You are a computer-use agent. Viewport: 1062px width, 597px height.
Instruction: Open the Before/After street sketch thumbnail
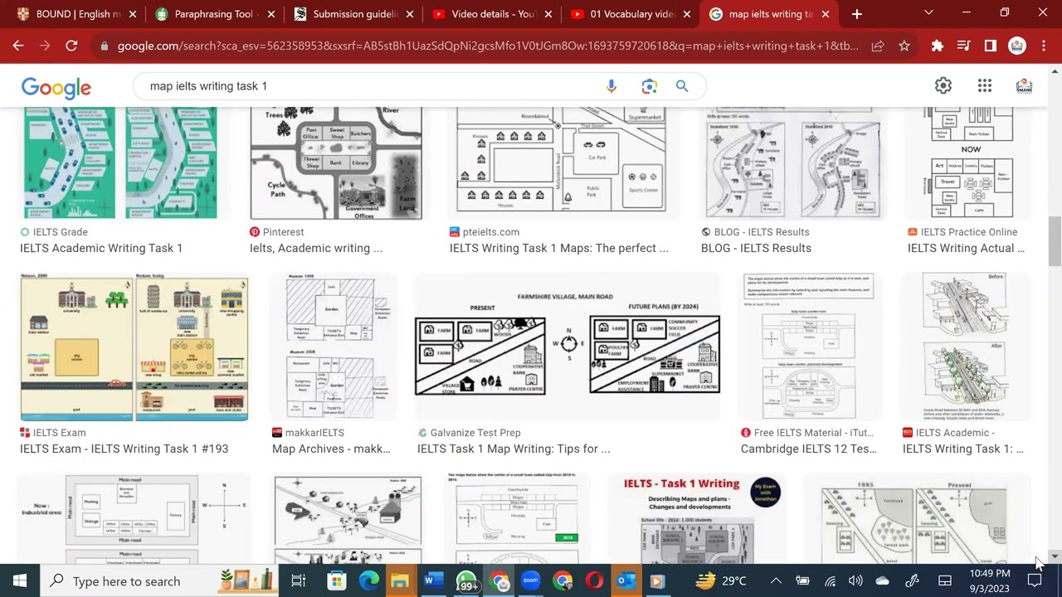coord(966,348)
